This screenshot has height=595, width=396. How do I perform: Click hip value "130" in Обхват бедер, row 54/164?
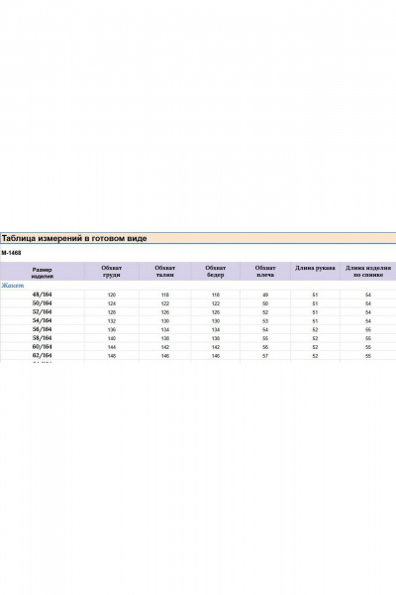(x=216, y=321)
